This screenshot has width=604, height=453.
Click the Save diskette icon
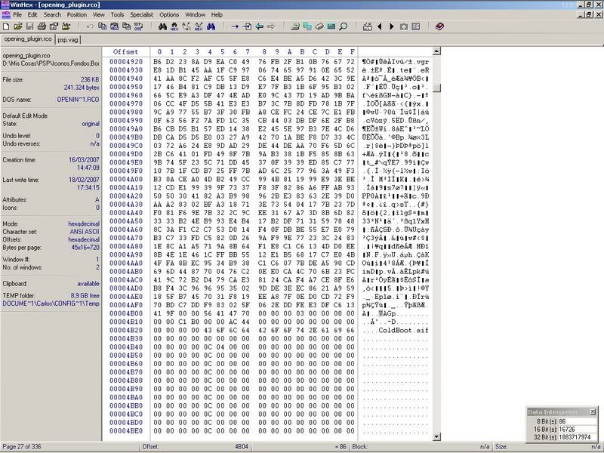29,26
